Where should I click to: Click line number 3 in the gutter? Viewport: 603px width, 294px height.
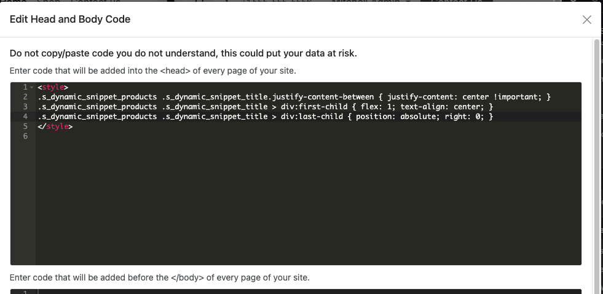pyautogui.click(x=25, y=107)
